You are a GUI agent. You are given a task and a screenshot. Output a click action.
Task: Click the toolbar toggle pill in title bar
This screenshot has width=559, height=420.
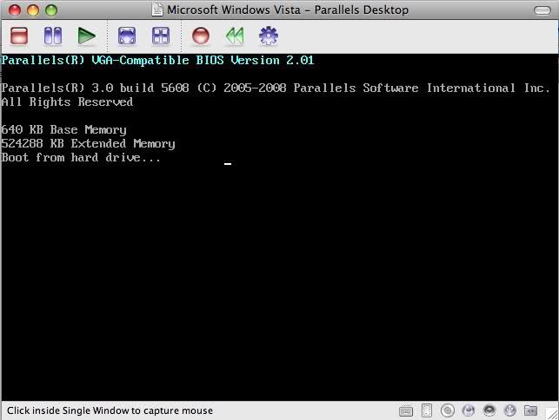pos(542,10)
